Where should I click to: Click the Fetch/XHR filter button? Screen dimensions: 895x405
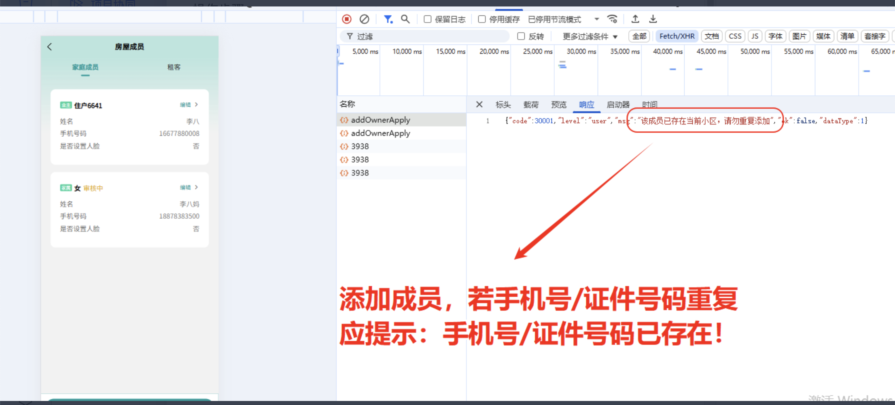coord(677,36)
